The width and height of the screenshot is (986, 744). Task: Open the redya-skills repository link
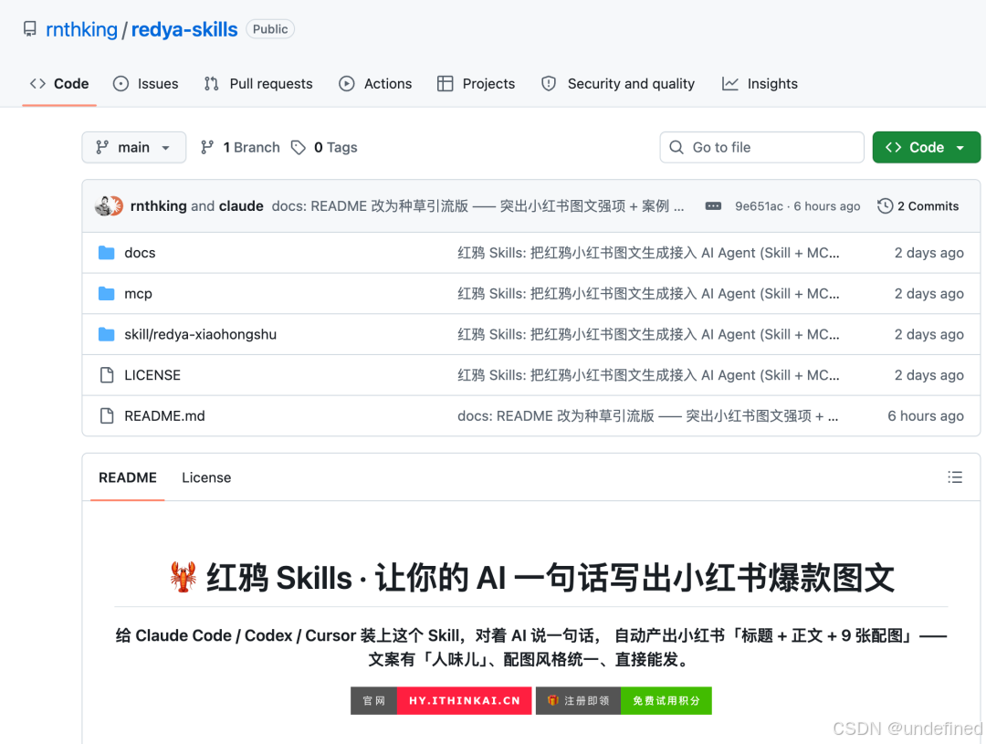[184, 29]
